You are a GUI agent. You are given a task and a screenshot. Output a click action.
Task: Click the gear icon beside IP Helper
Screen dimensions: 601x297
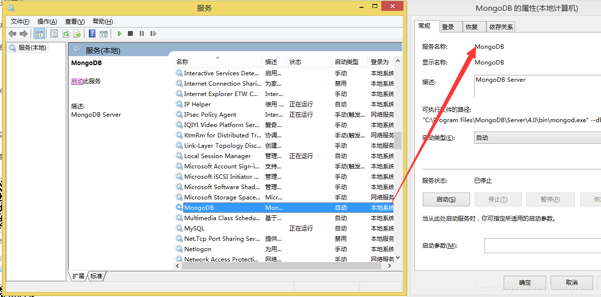click(179, 104)
